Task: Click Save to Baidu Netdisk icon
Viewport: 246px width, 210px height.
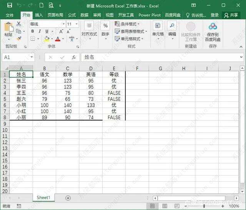Action: [213, 32]
